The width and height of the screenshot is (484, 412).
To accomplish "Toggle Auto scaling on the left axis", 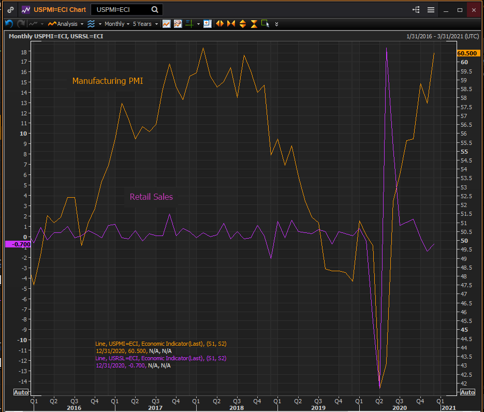I will tap(20, 392).
